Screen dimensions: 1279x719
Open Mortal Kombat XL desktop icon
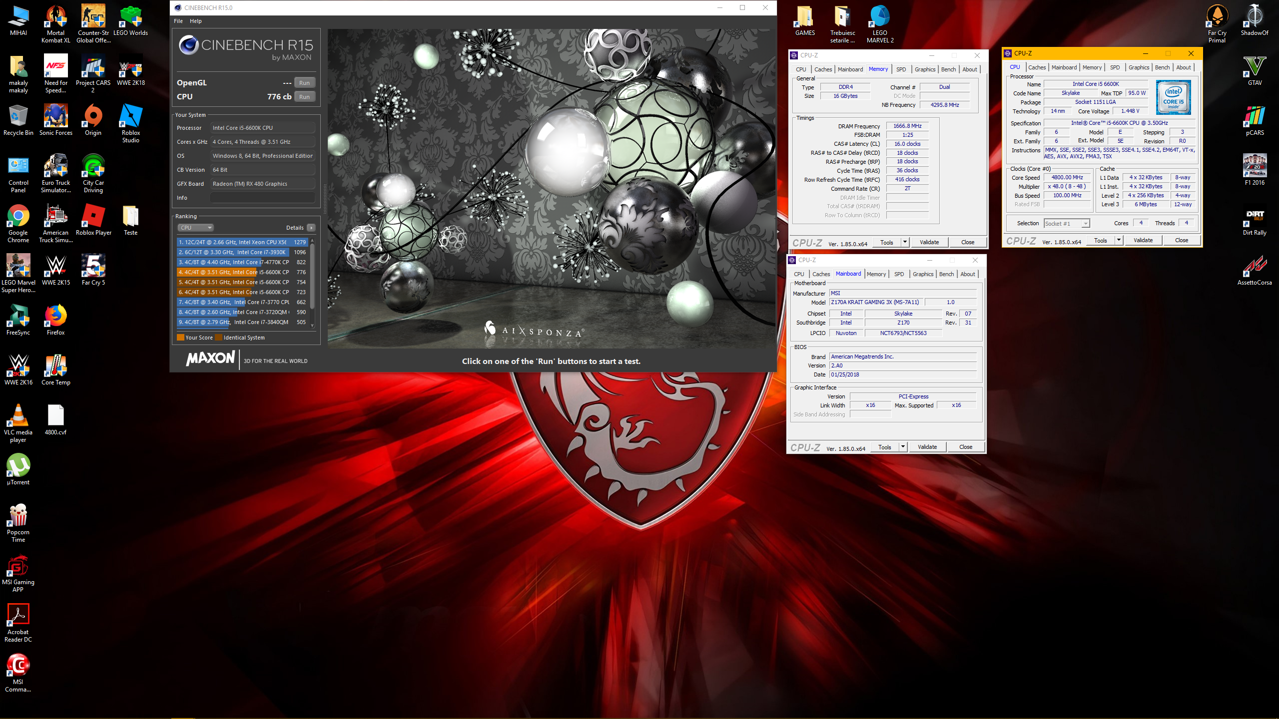(55, 23)
